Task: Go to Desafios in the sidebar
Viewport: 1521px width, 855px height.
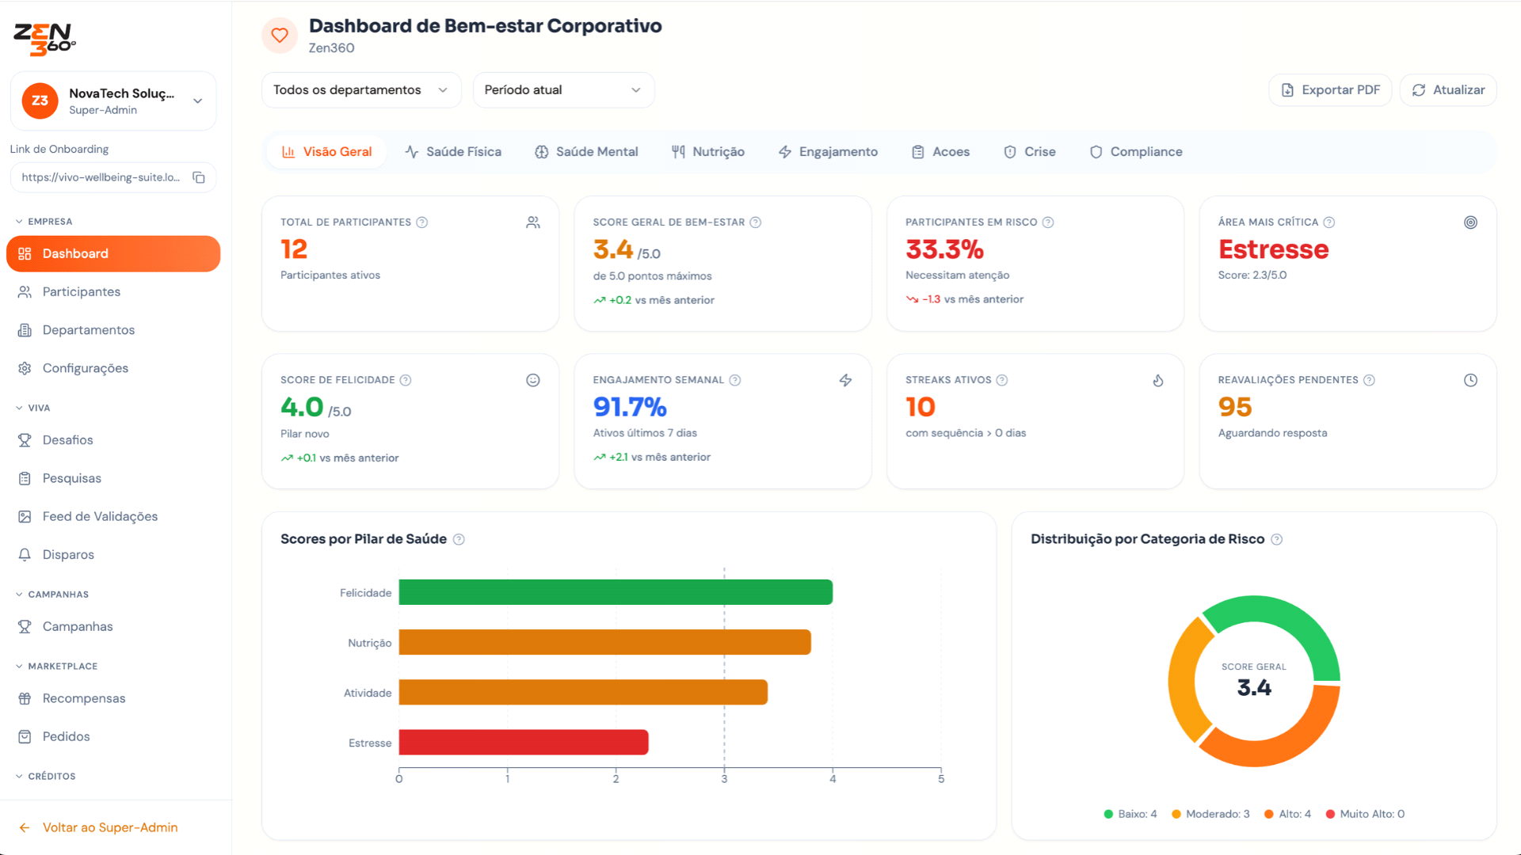Action: click(x=113, y=440)
